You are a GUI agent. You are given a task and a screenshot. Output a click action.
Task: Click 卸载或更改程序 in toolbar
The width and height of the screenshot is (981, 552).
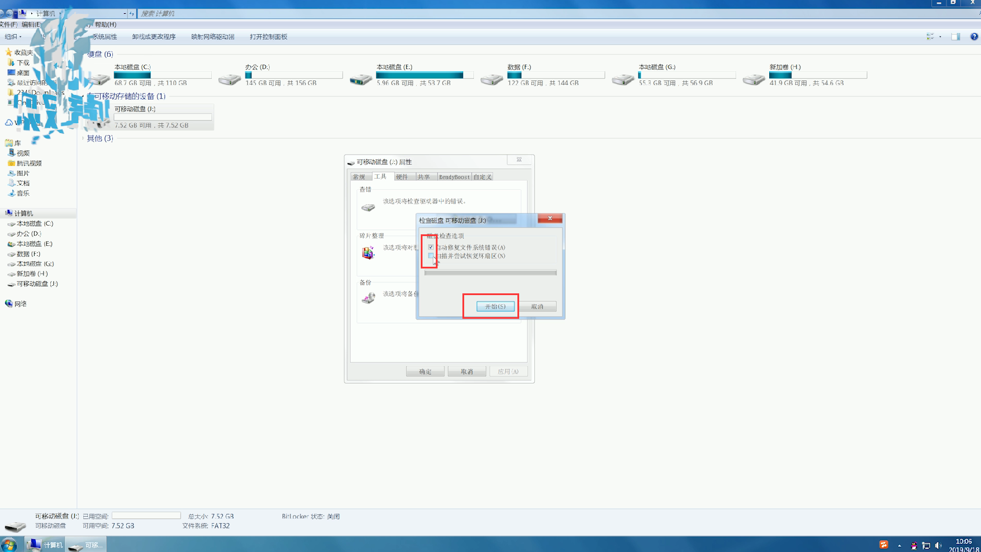point(153,36)
